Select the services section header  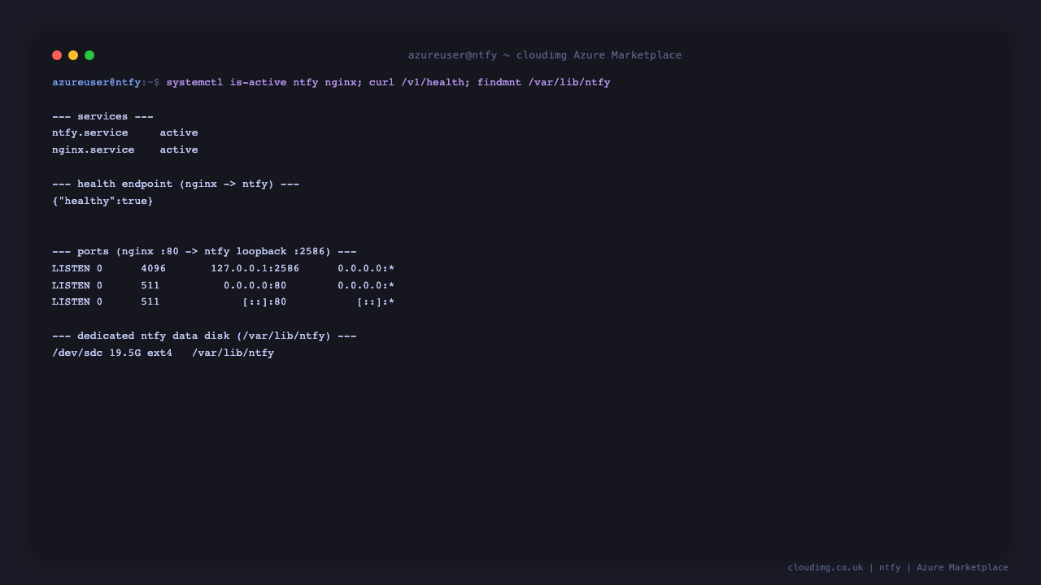pos(102,116)
